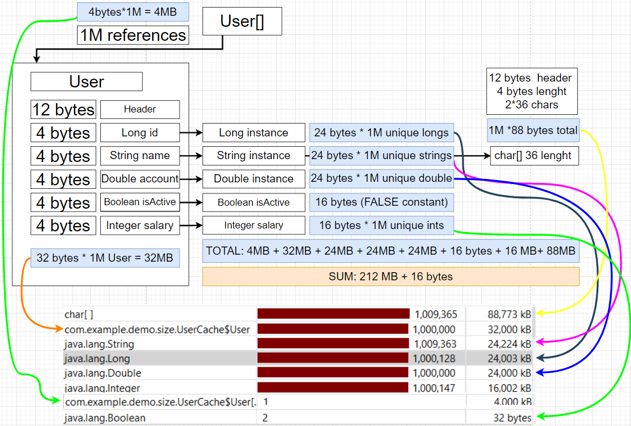Click the User[] array box
Screen dimensions: 631x426
click(242, 22)
